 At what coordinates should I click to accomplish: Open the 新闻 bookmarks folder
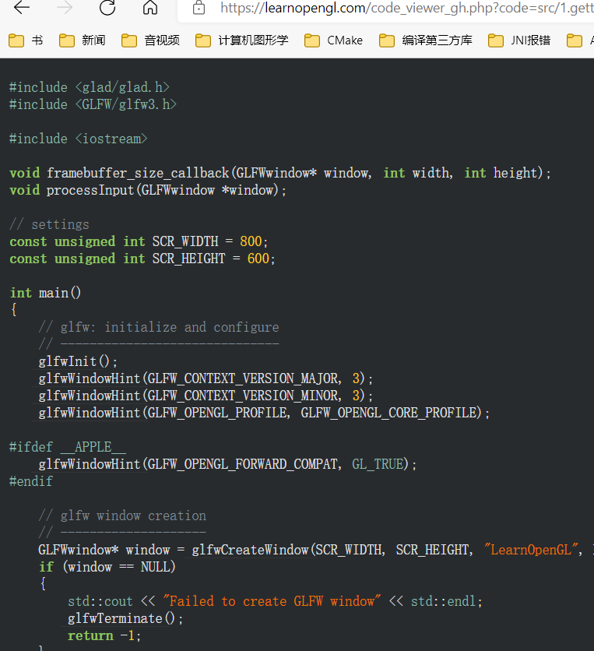[83, 40]
